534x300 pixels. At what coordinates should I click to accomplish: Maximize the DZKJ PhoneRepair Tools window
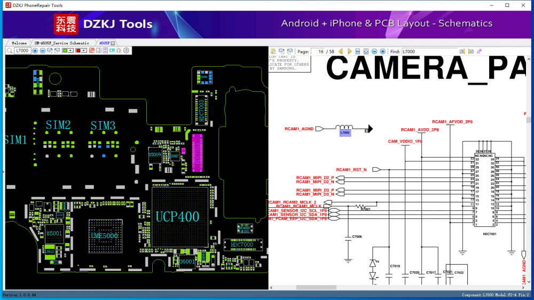[507, 5]
